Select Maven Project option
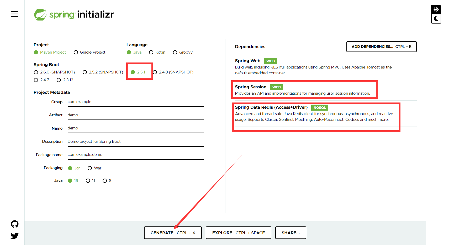Image resolution: width=454 pixels, height=245 pixels. tap(50, 52)
